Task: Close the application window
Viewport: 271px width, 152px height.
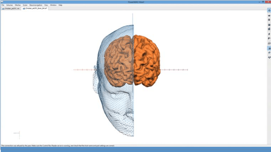Action: pyautogui.click(x=268, y=1)
